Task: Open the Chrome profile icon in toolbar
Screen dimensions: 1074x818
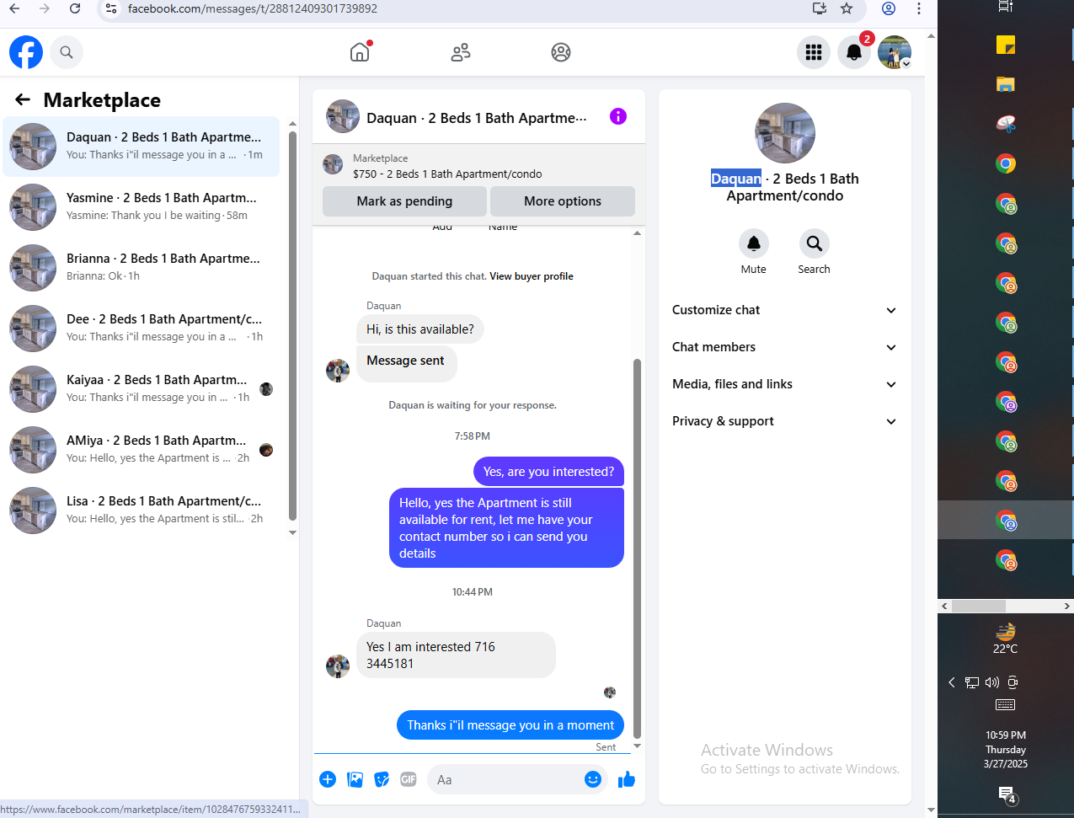Action: (889, 8)
